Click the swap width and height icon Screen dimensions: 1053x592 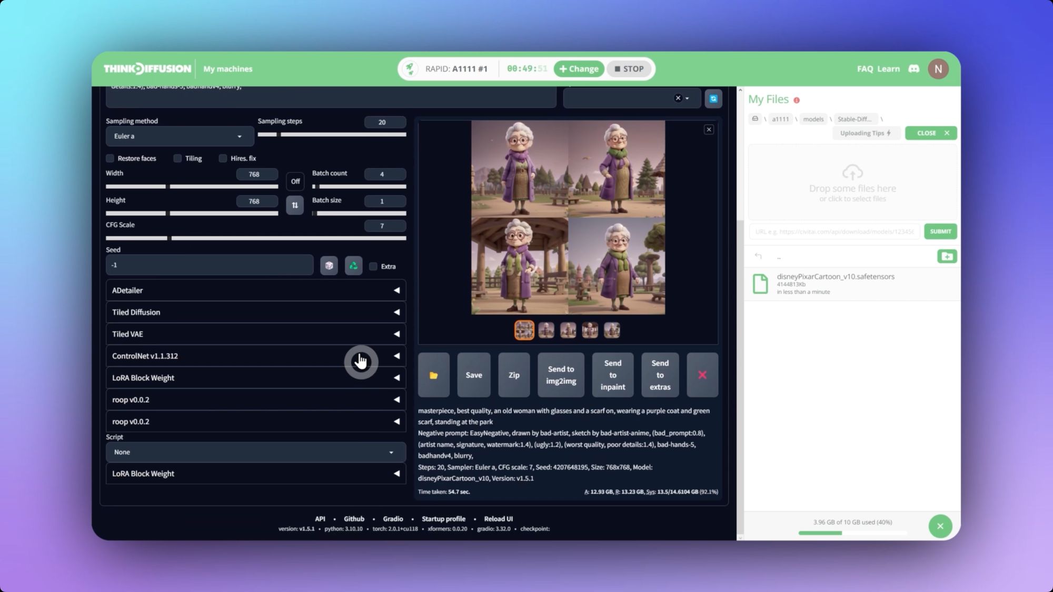295,205
